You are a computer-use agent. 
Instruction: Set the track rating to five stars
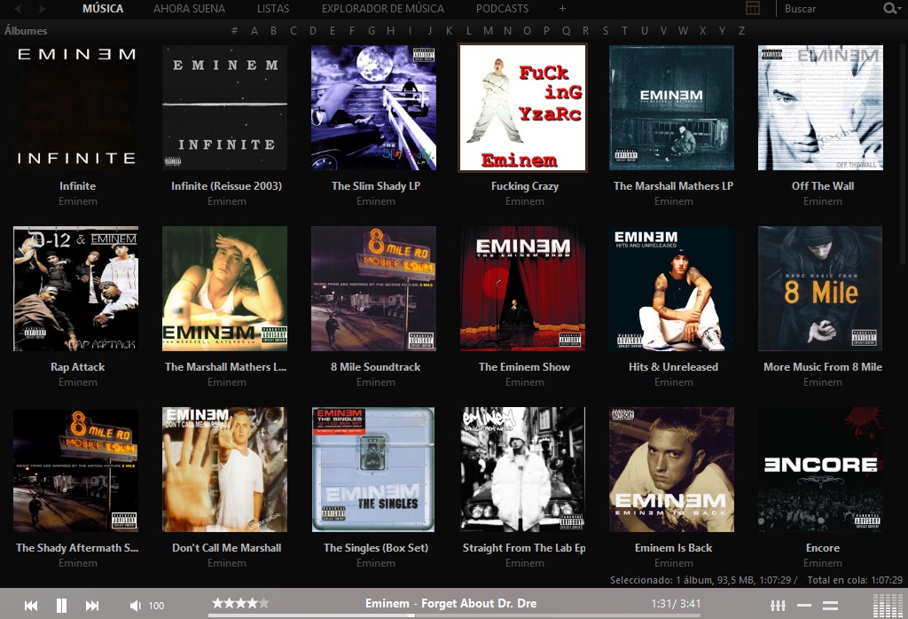(262, 603)
